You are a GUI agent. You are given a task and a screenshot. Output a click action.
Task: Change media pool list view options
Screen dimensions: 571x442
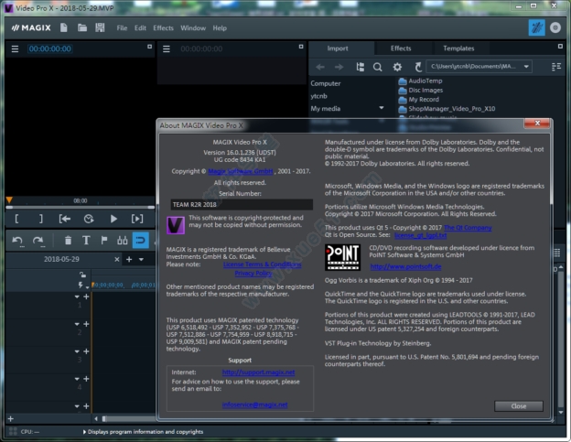556,67
